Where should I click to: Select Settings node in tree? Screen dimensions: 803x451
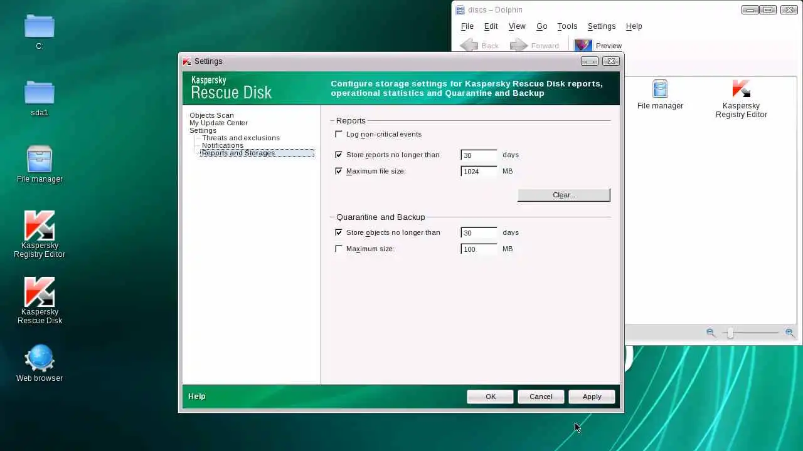(x=203, y=130)
